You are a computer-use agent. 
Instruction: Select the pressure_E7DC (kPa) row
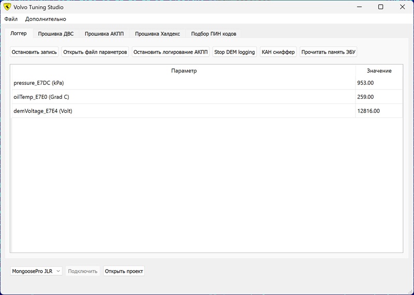point(208,83)
